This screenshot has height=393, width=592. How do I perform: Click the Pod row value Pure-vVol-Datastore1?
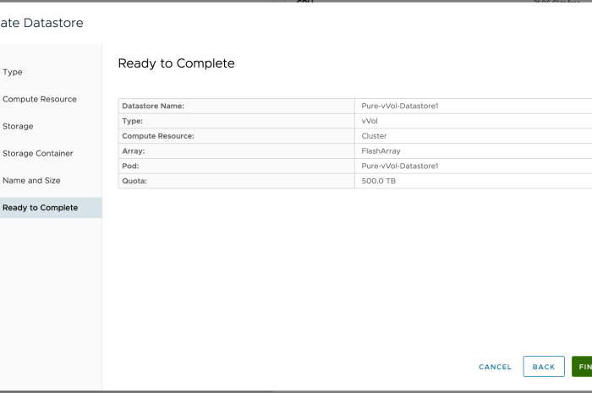[x=399, y=166]
